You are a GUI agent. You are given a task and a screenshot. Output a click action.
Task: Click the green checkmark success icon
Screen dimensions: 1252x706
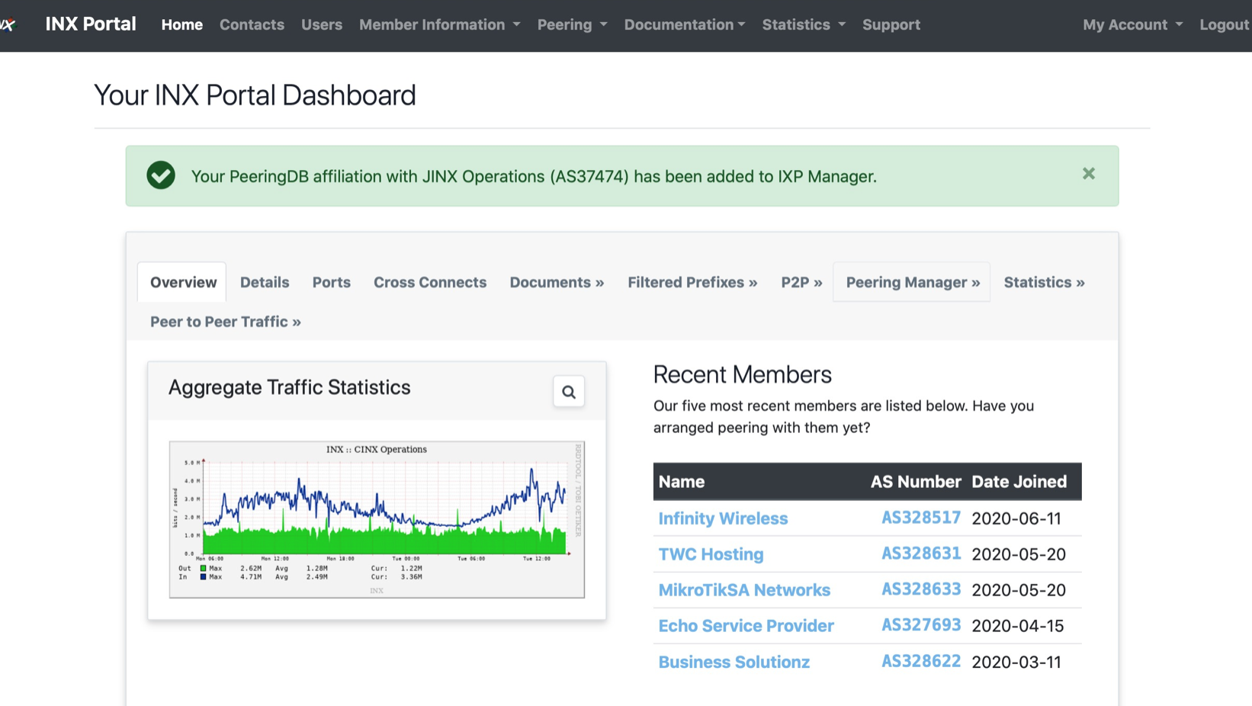[x=161, y=175]
